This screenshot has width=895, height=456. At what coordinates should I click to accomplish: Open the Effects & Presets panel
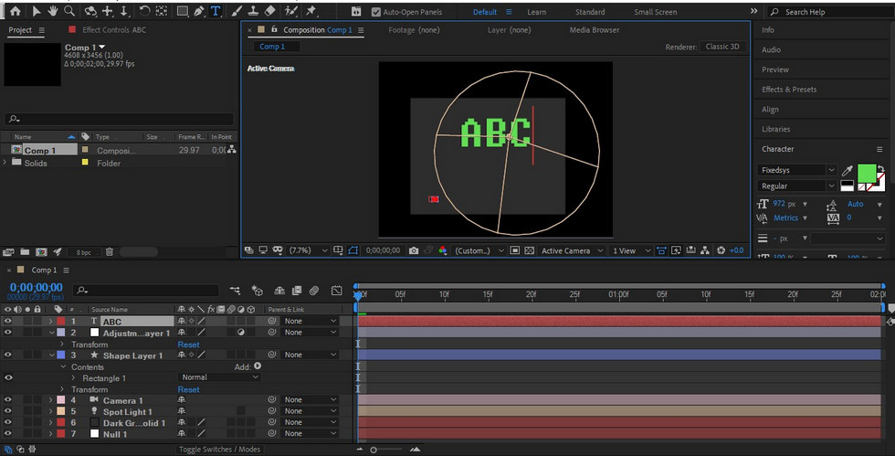[789, 90]
